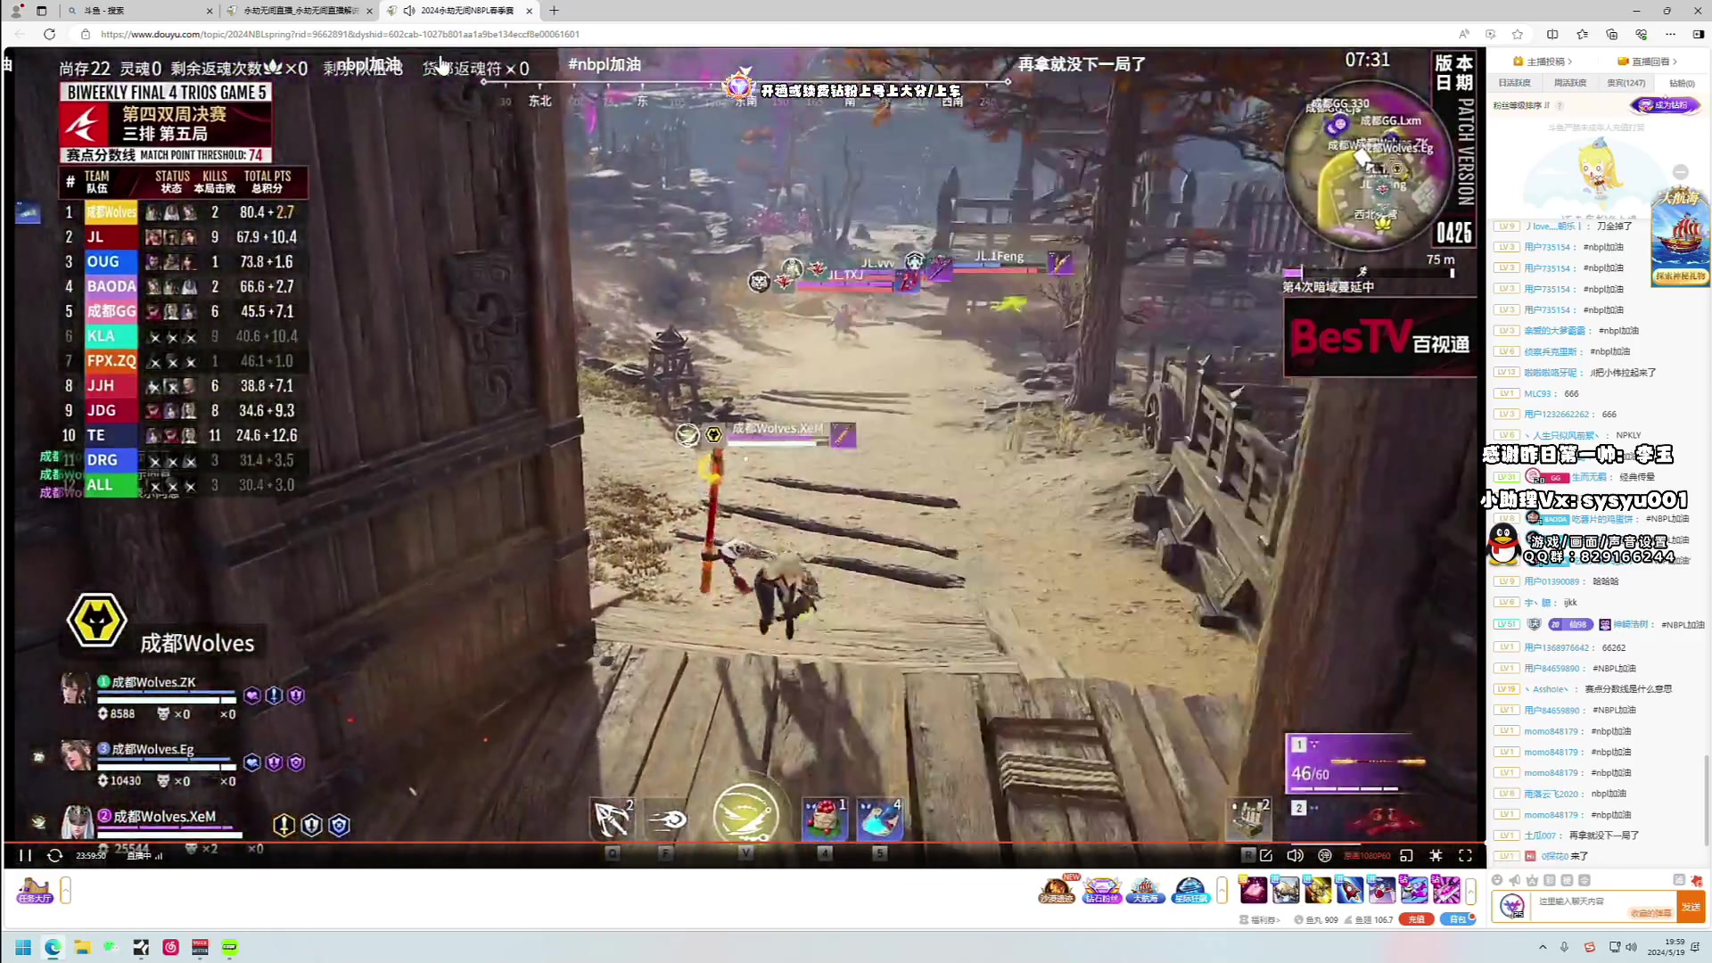Collapse the 大航海 floating banner
This screenshot has width=1712, height=963.
pyautogui.click(x=1681, y=171)
